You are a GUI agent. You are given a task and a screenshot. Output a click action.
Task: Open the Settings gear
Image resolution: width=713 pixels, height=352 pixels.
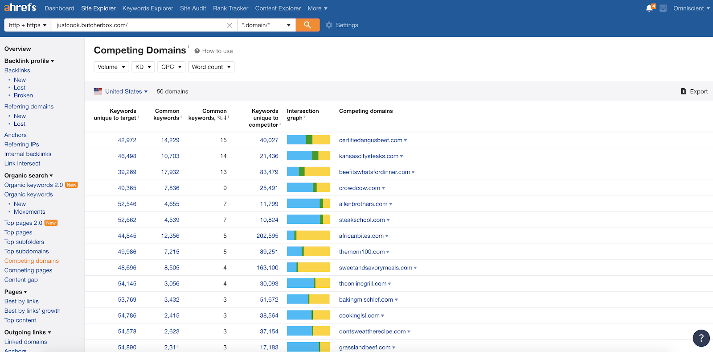329,25
